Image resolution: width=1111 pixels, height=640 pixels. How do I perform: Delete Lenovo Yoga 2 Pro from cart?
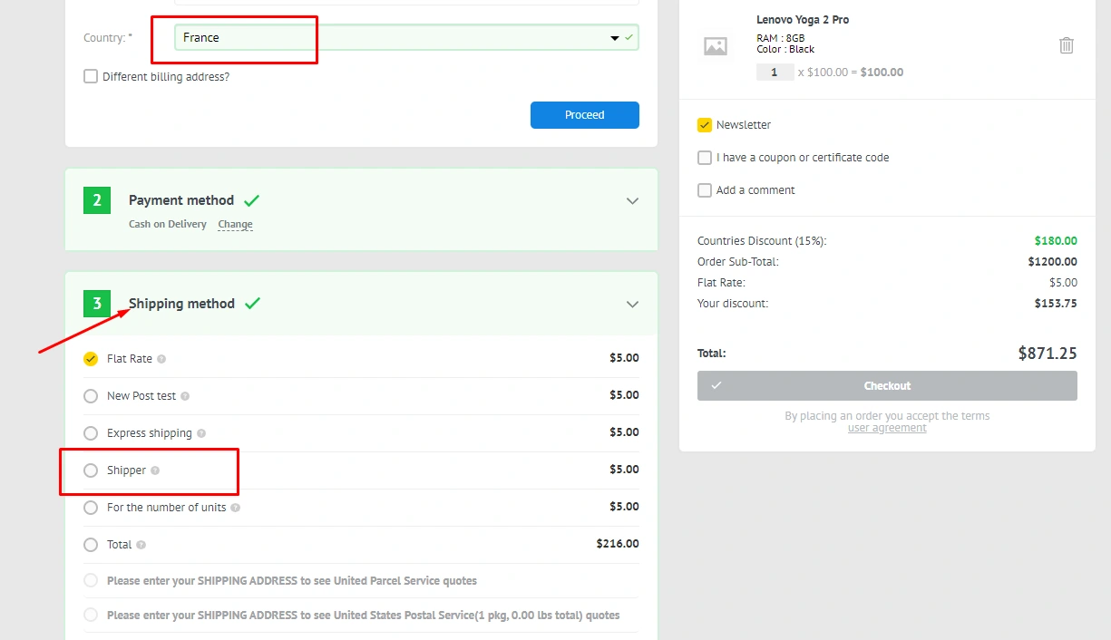pos(1067,45)
